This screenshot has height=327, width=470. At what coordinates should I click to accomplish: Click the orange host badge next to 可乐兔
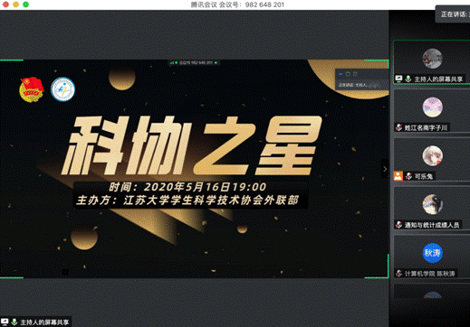(398, 176)
